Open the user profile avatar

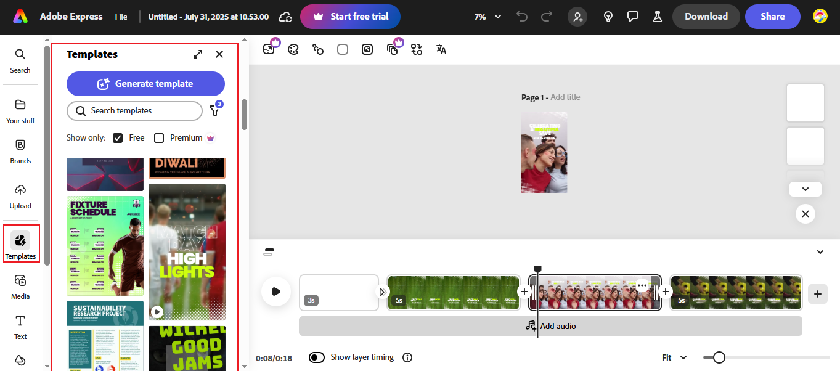coord(820,17)
